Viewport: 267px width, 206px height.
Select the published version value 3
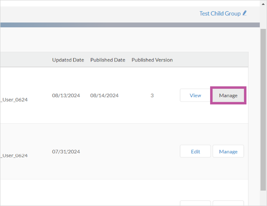(152, 96)
